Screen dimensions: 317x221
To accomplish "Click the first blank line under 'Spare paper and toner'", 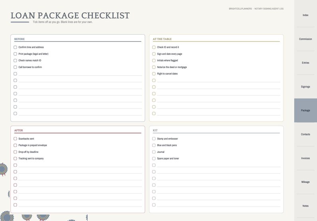I will coord(219,165).
